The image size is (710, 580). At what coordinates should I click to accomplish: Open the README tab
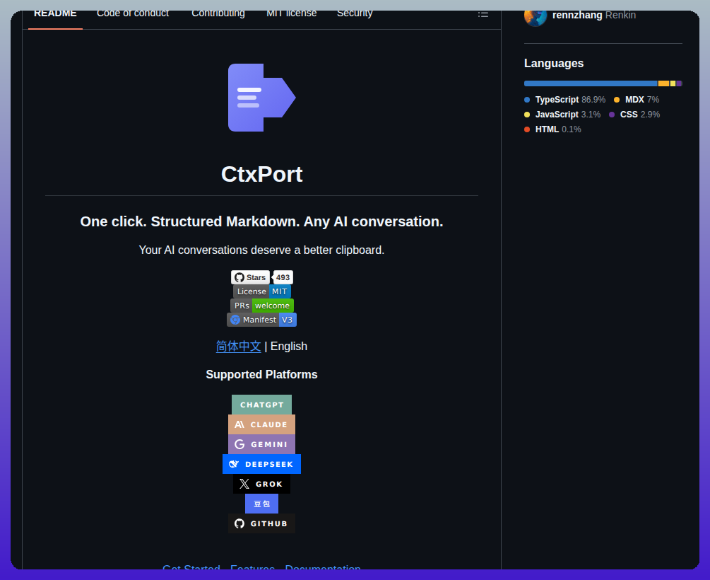[x=55, y=15]
